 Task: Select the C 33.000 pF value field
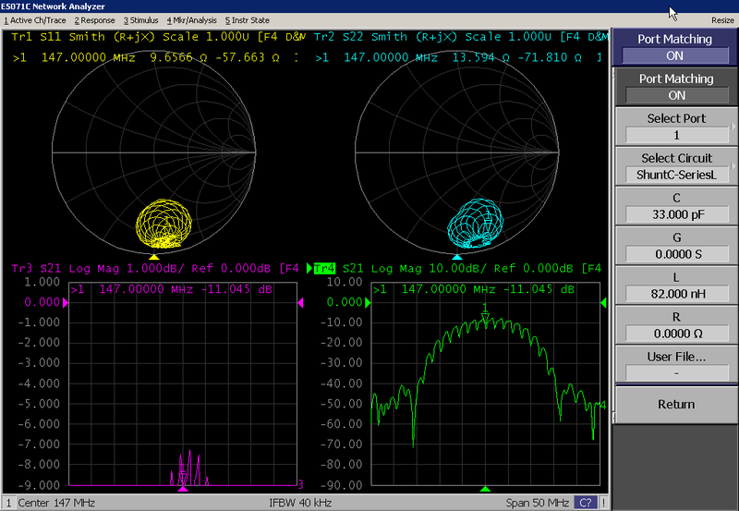(x=676, y=214)
